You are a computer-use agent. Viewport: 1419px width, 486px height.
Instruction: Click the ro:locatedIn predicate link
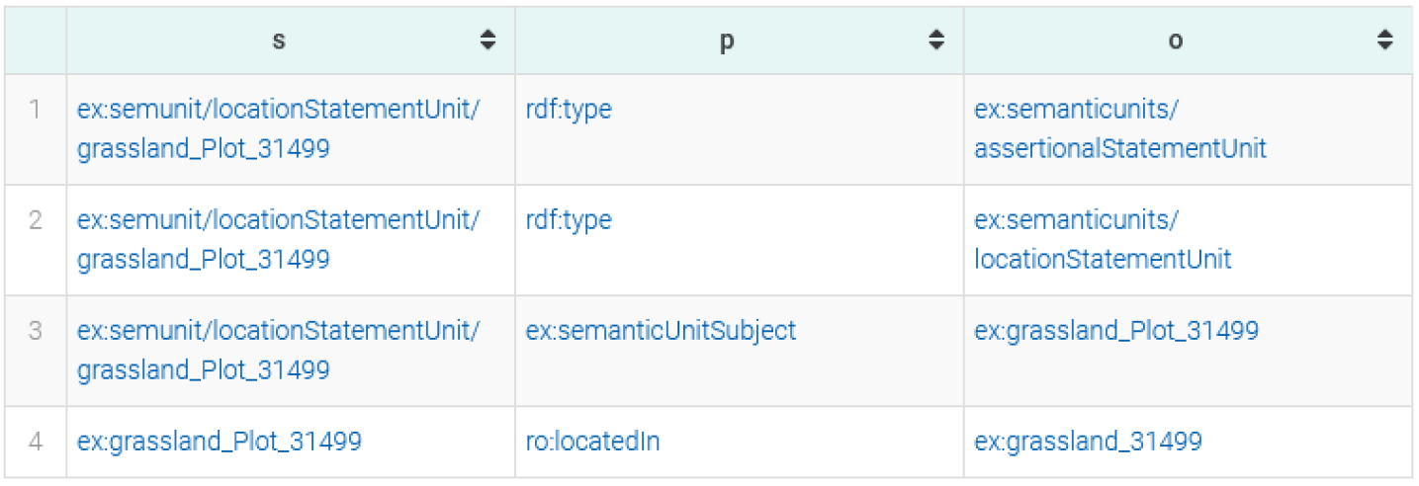[592, 441]
